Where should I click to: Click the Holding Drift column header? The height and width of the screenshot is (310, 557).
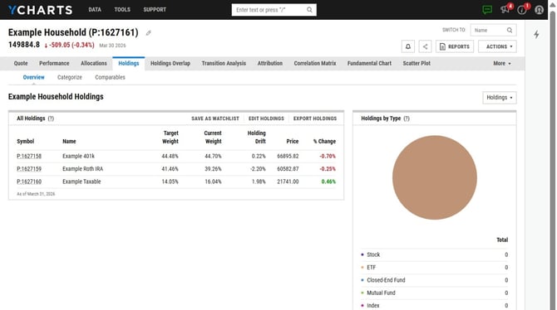(x=257, y=137)
